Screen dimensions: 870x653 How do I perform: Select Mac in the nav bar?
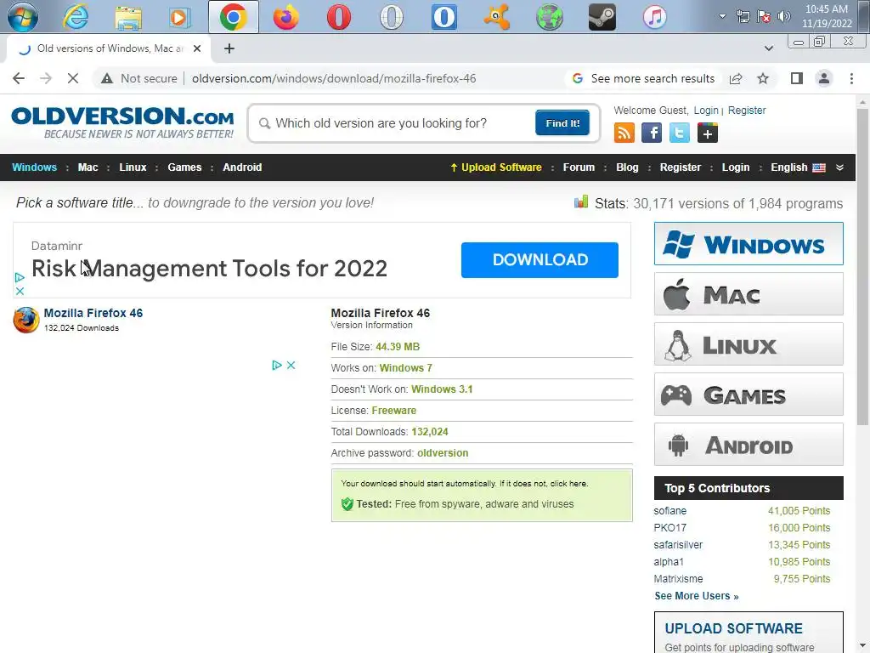pos(88,168)
